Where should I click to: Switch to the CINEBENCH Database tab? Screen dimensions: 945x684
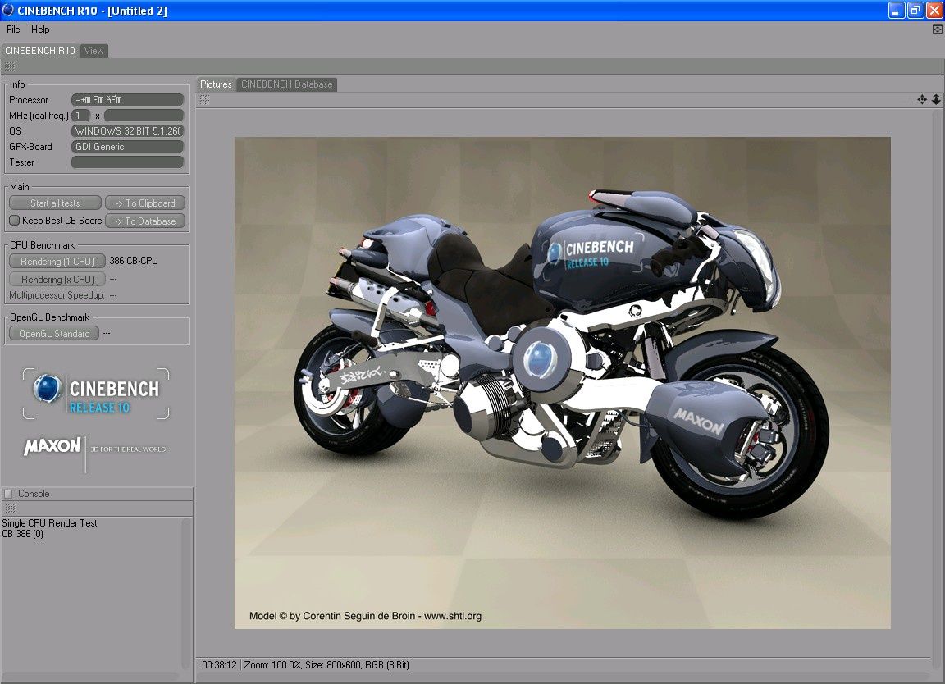[x=287, y=84]
